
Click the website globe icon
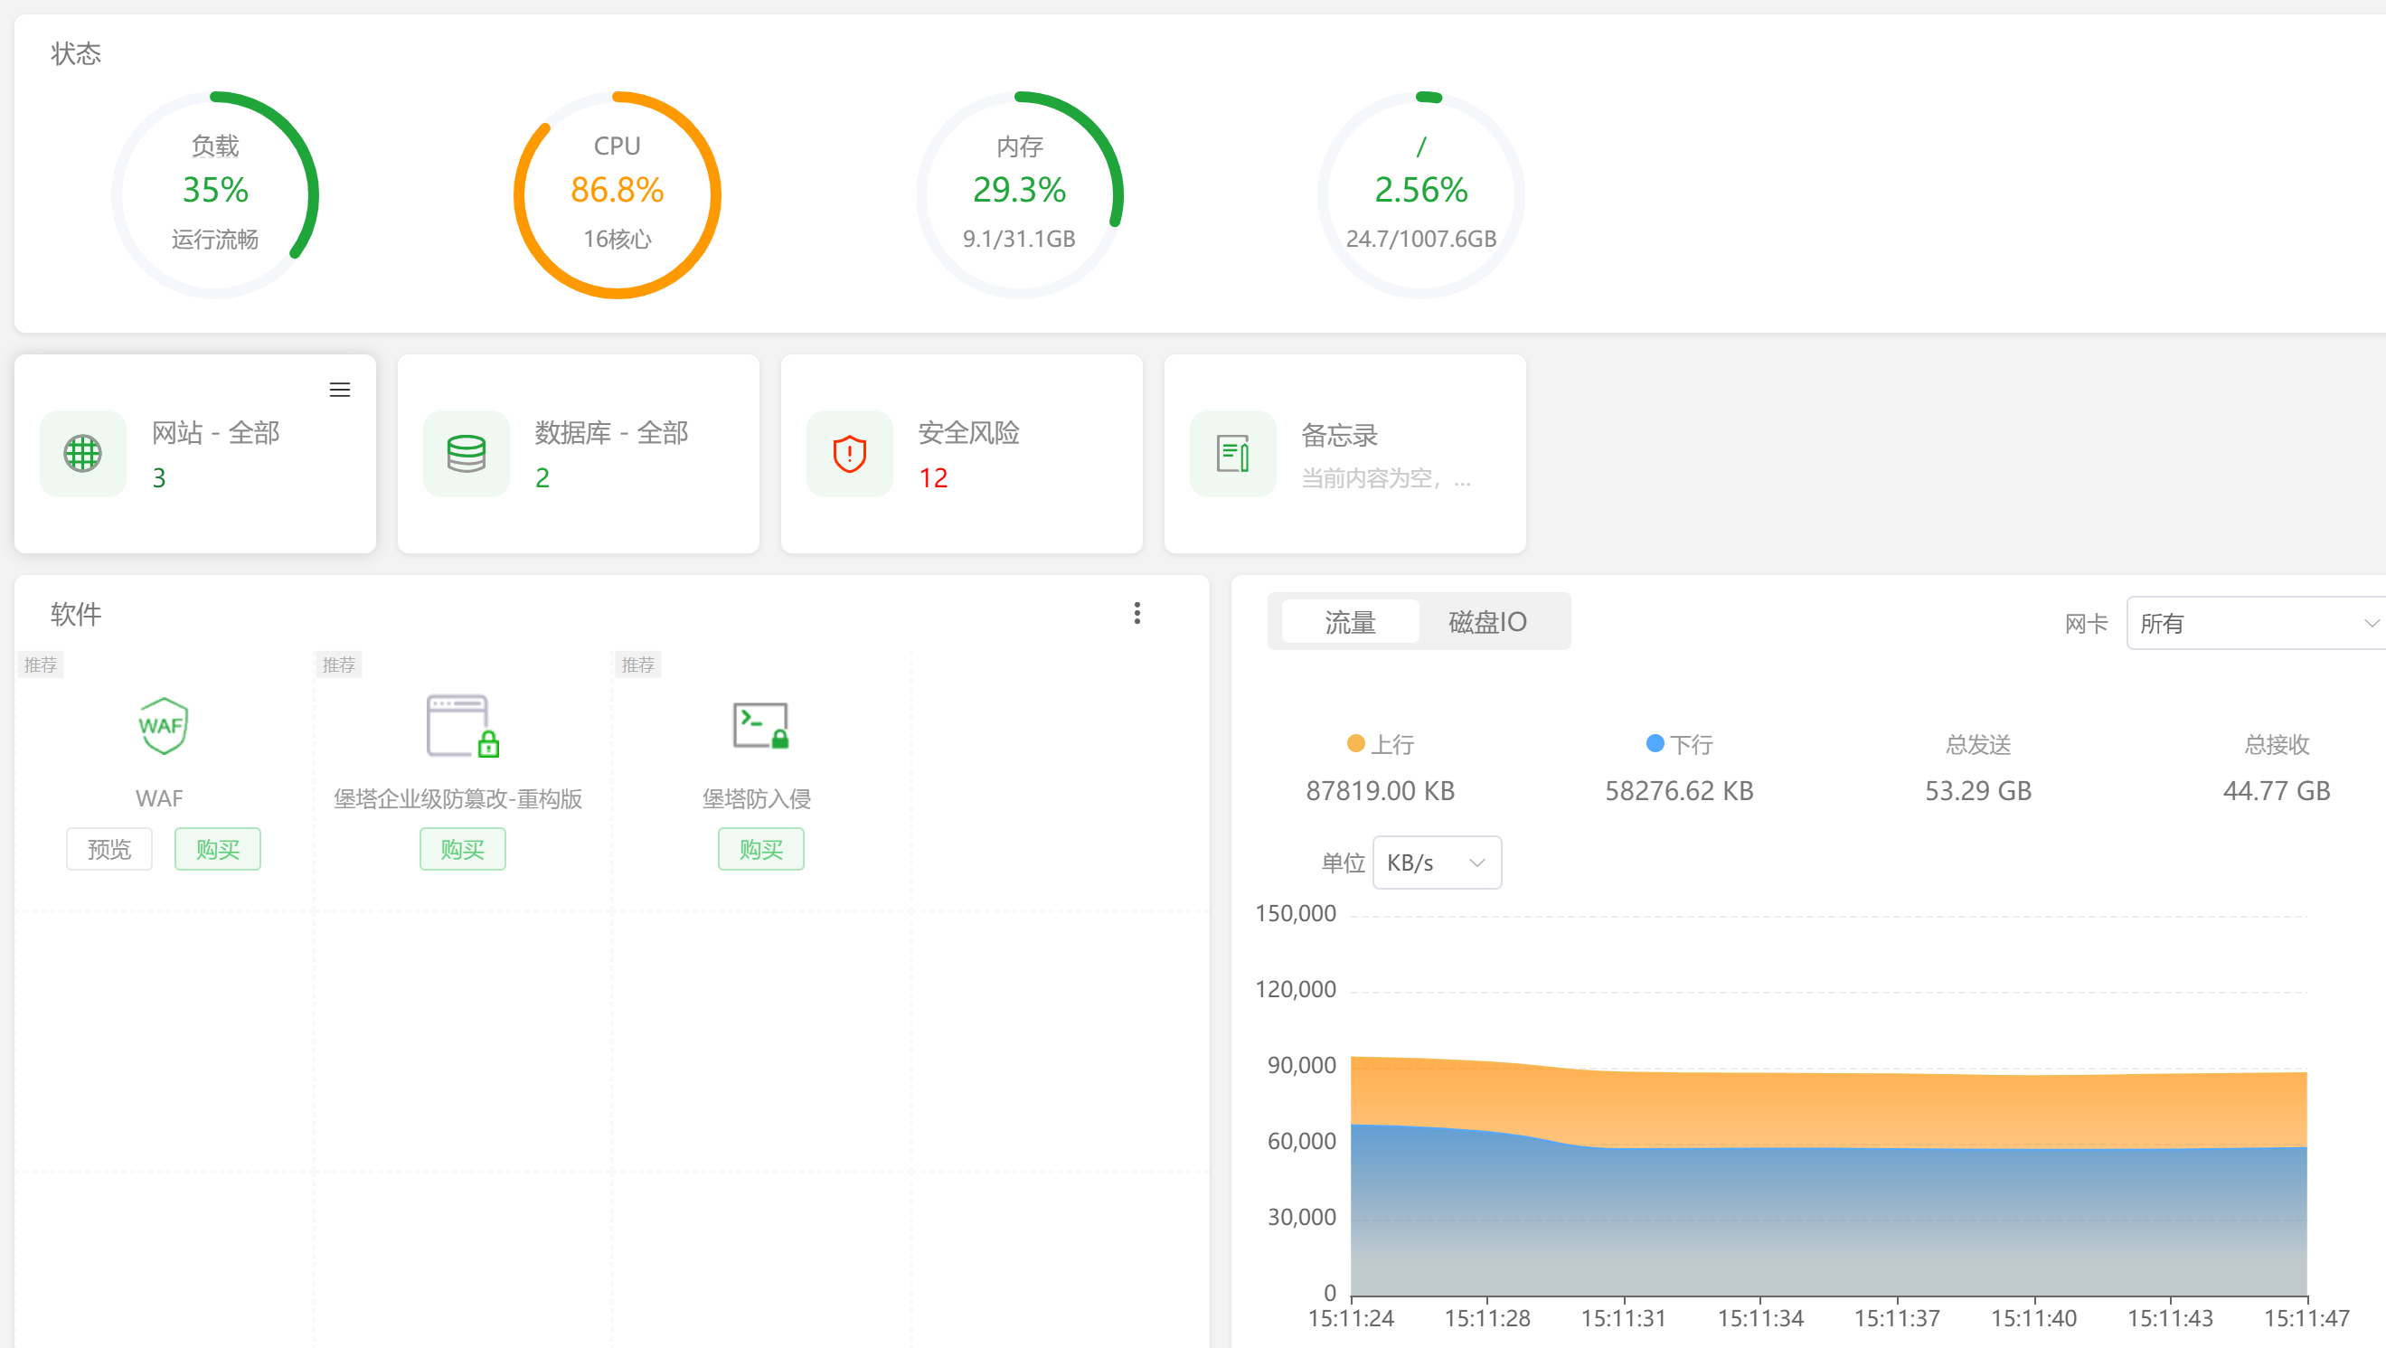(x=82, y=454)
